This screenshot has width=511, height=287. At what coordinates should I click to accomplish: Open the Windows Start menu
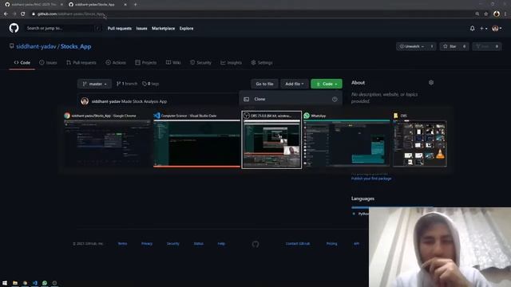pyautogui.click(x=5, y=283)
